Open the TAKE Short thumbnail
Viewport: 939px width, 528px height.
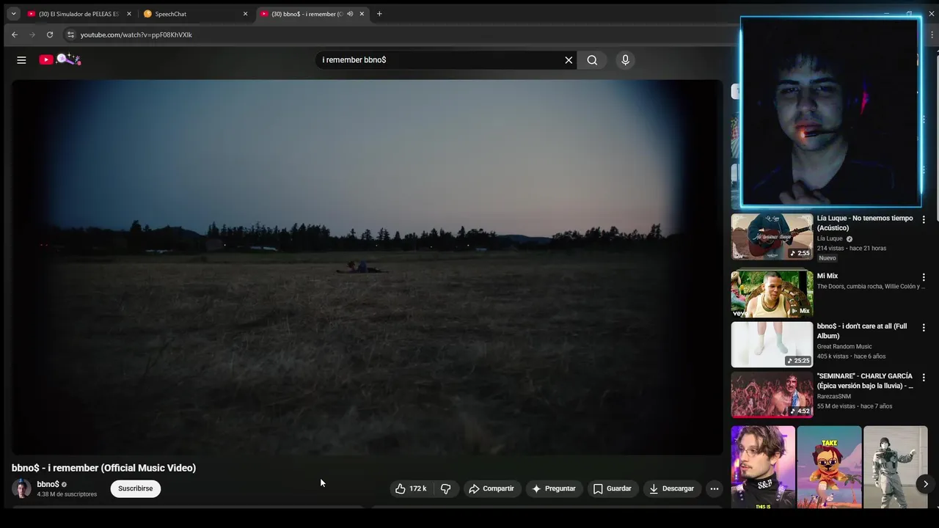(x=829, y=466)
